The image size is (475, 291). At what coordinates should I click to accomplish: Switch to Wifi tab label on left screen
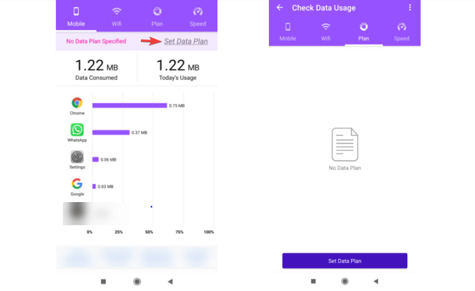(117, 24)
